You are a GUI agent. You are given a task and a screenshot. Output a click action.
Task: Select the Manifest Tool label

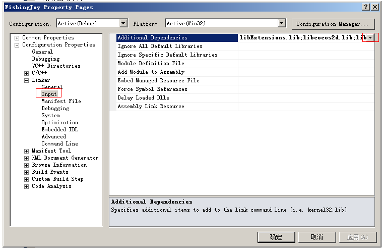[x=51, y=151]
